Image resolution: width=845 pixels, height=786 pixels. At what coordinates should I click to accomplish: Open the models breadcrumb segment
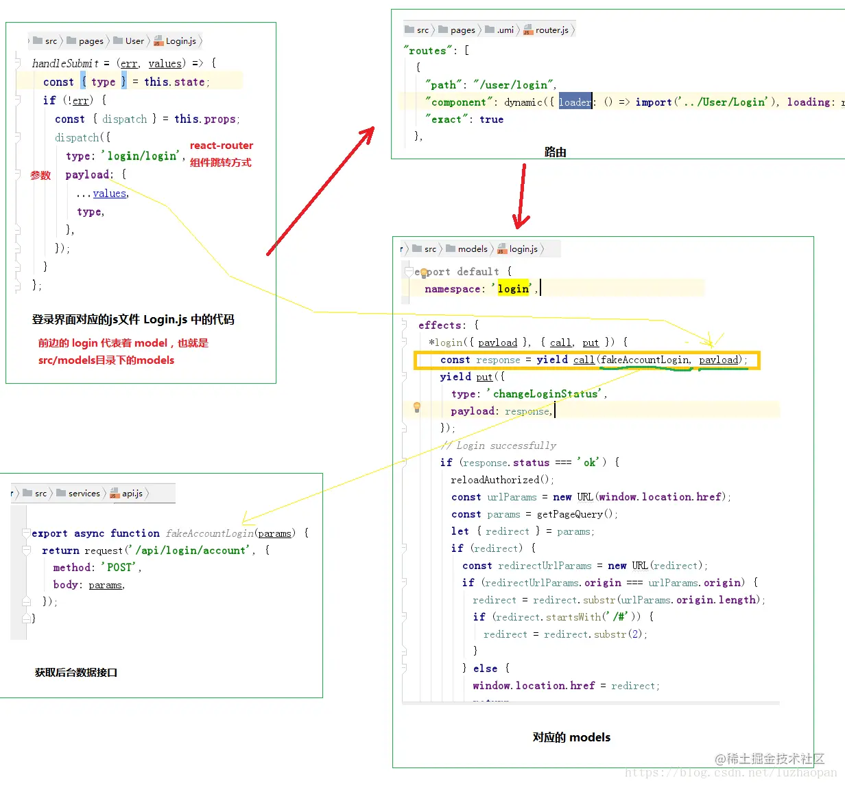coord(473,248)
